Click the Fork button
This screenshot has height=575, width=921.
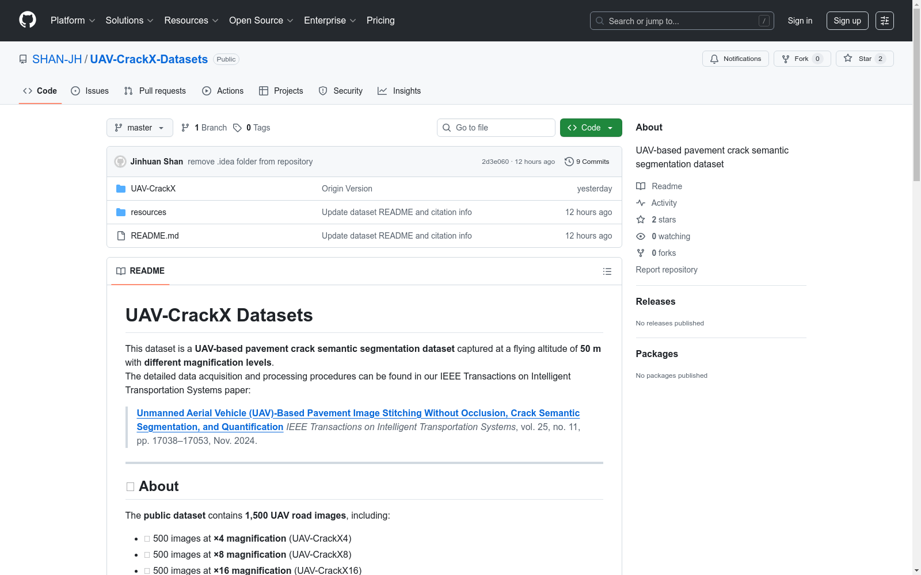pos(802,59)
